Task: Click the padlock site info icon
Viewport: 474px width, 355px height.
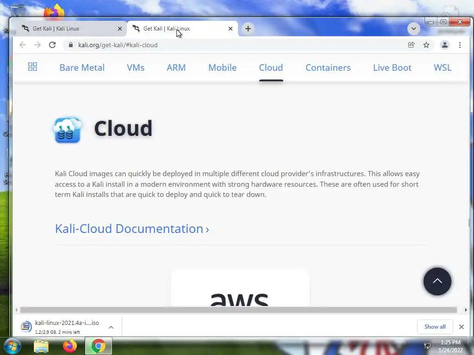Action: pos(71,45)
